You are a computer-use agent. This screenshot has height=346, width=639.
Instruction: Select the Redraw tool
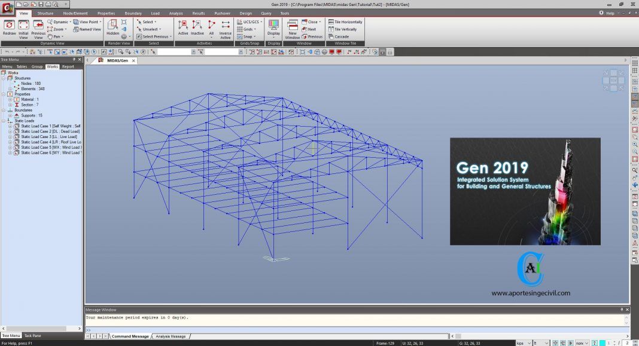[9, 27]
